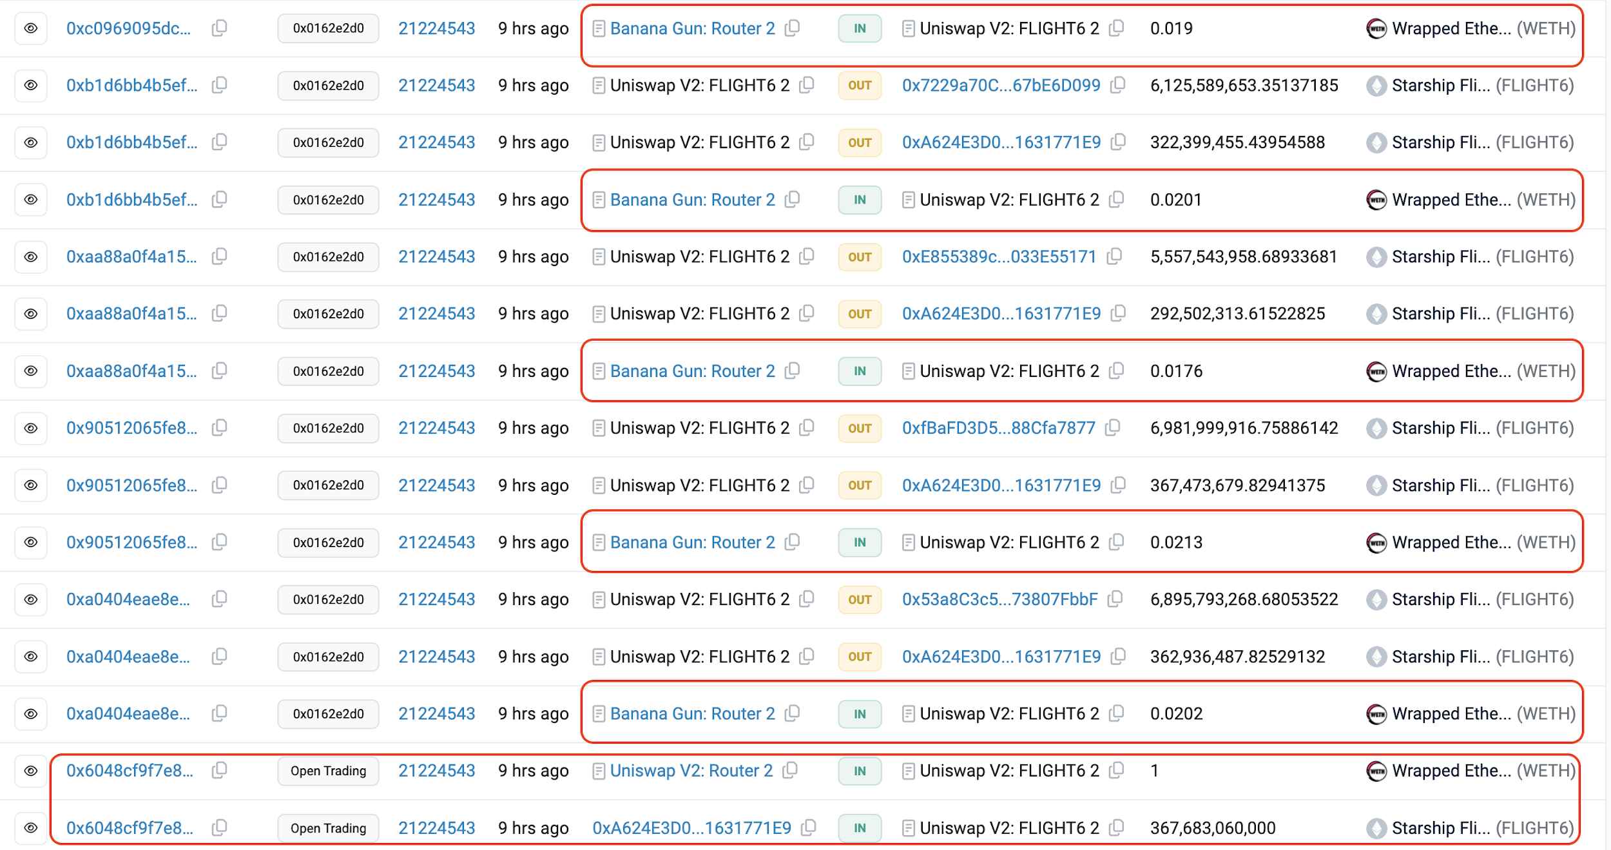Viewport: 1611px width, 850px height.
Task: Copy the 0xc0969095dc transaction hash
Action: pyautogui.click(x=219, y=28)
